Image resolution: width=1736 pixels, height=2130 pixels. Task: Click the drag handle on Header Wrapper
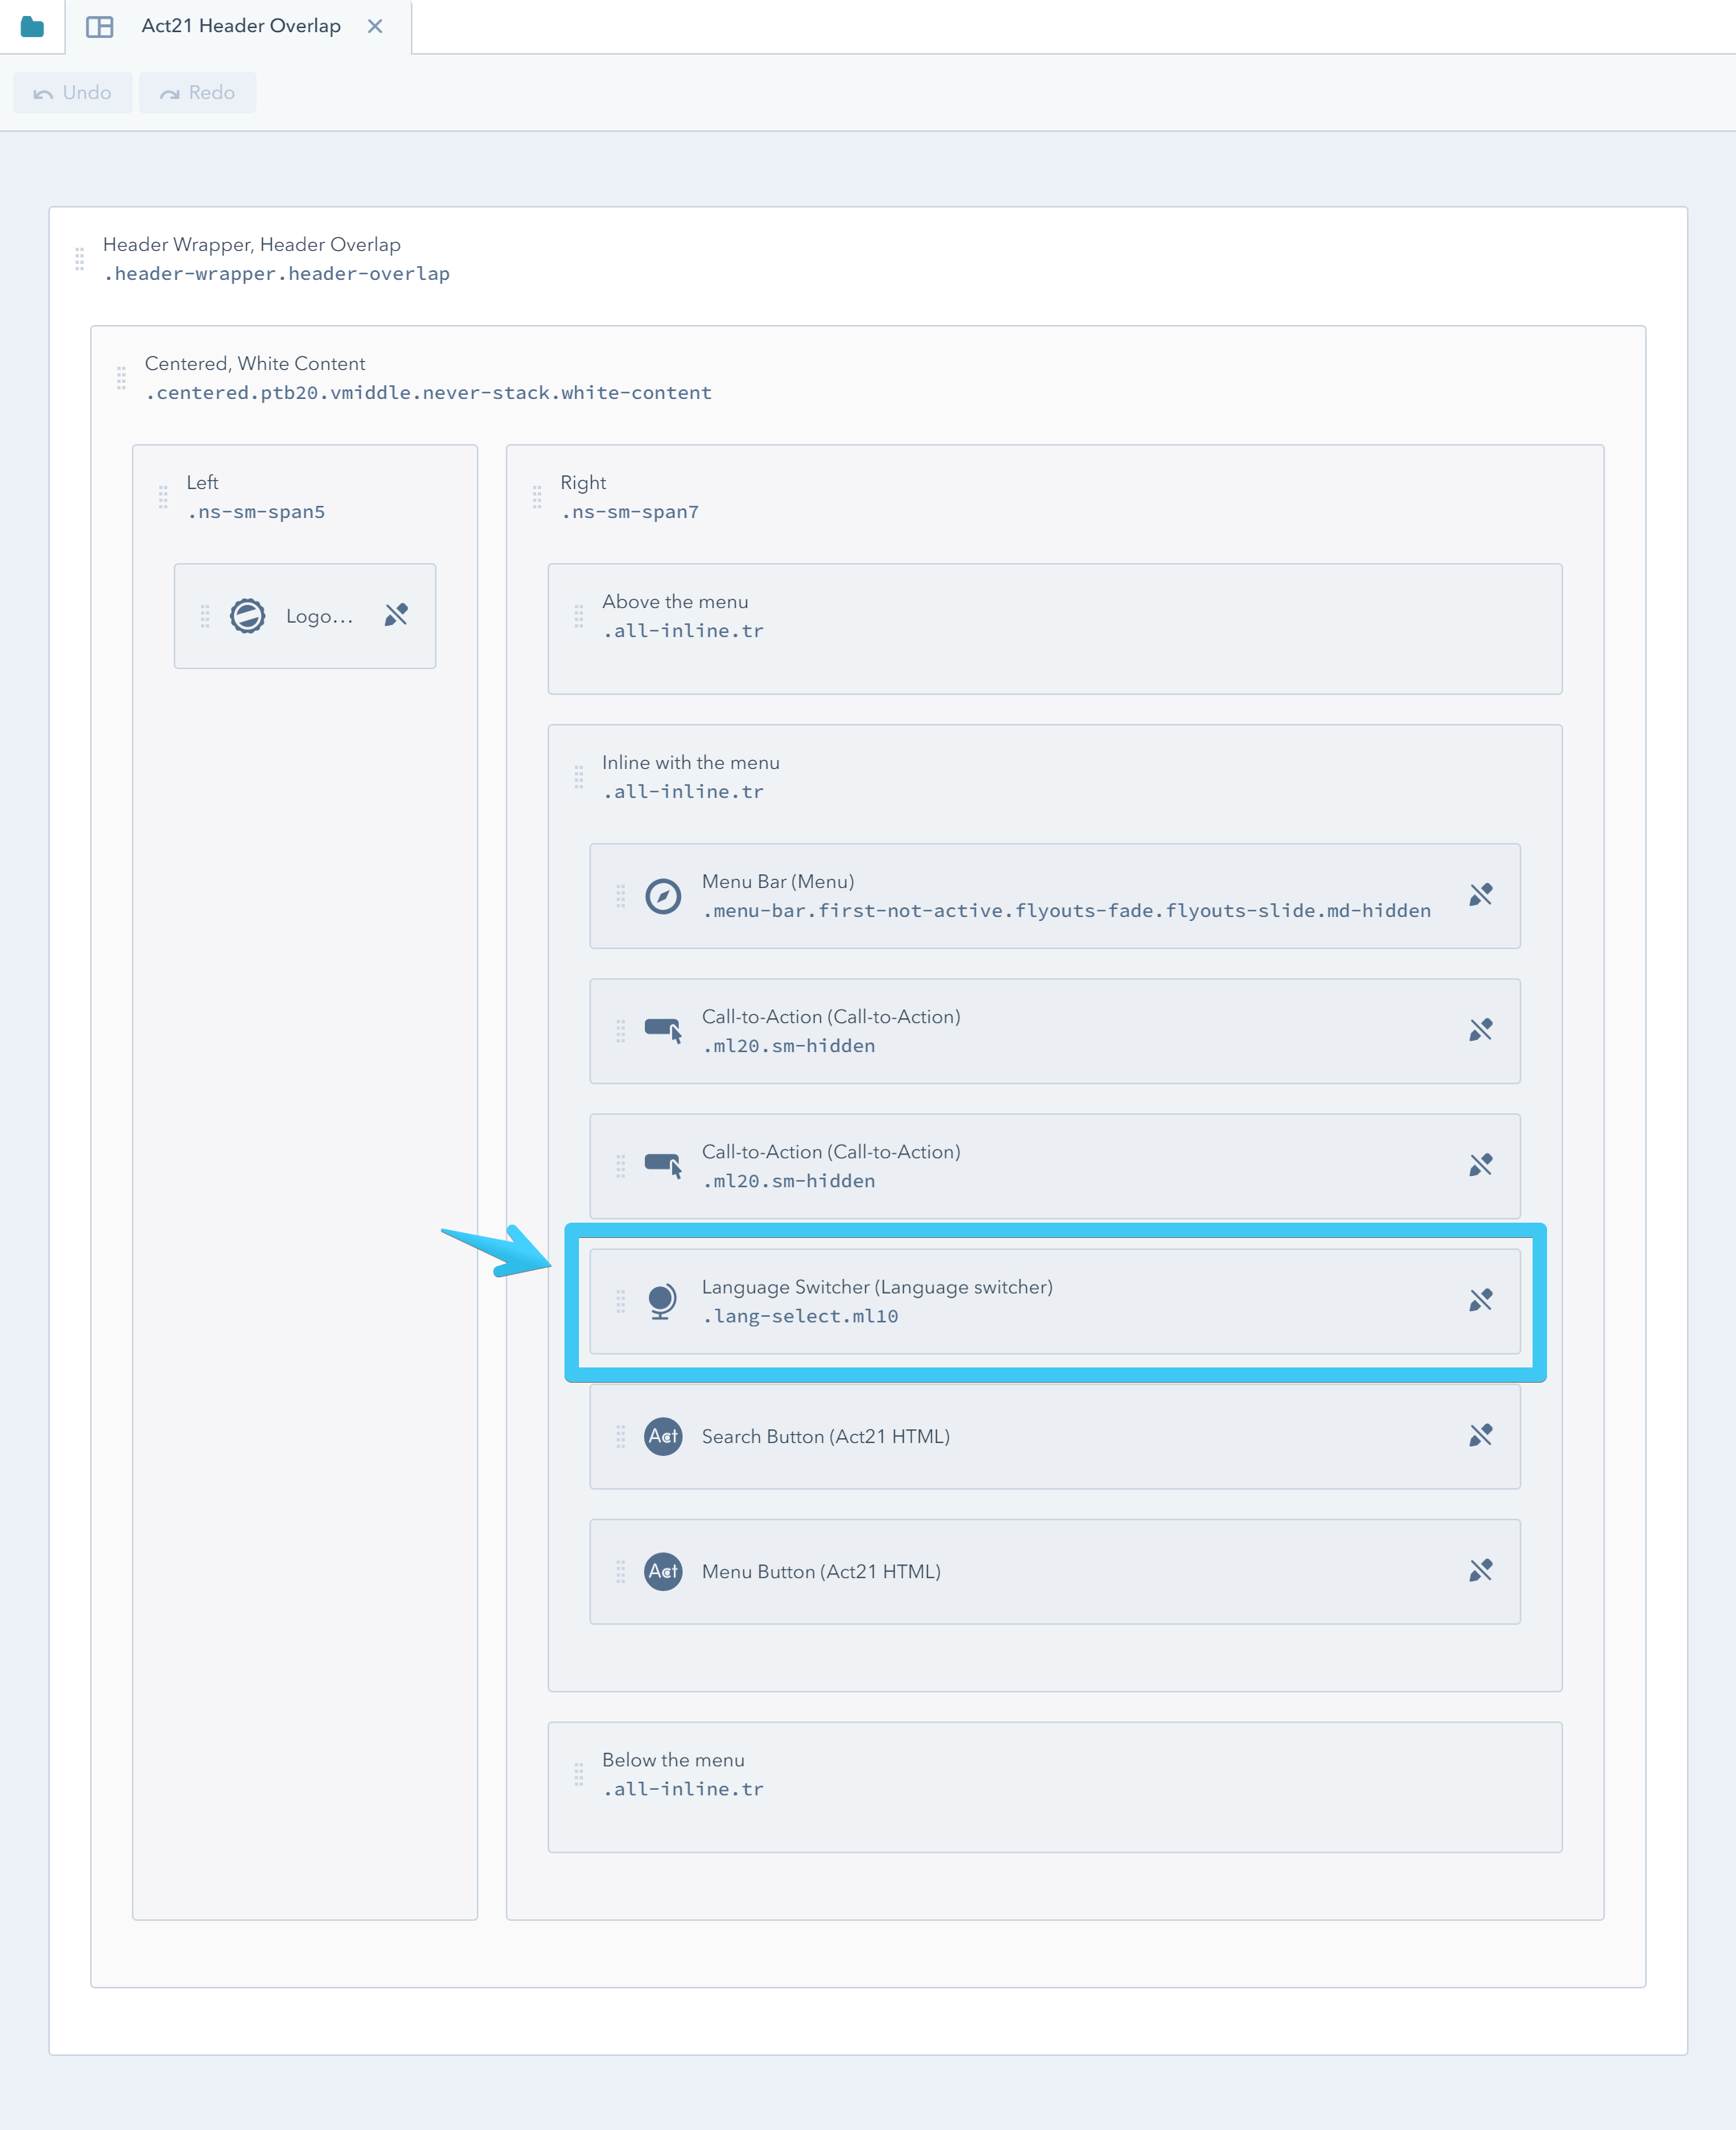[80, 259]
